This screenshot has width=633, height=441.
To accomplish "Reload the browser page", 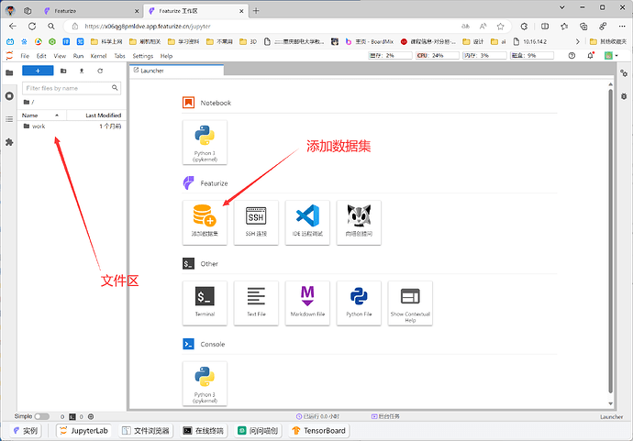I will 32,27.
